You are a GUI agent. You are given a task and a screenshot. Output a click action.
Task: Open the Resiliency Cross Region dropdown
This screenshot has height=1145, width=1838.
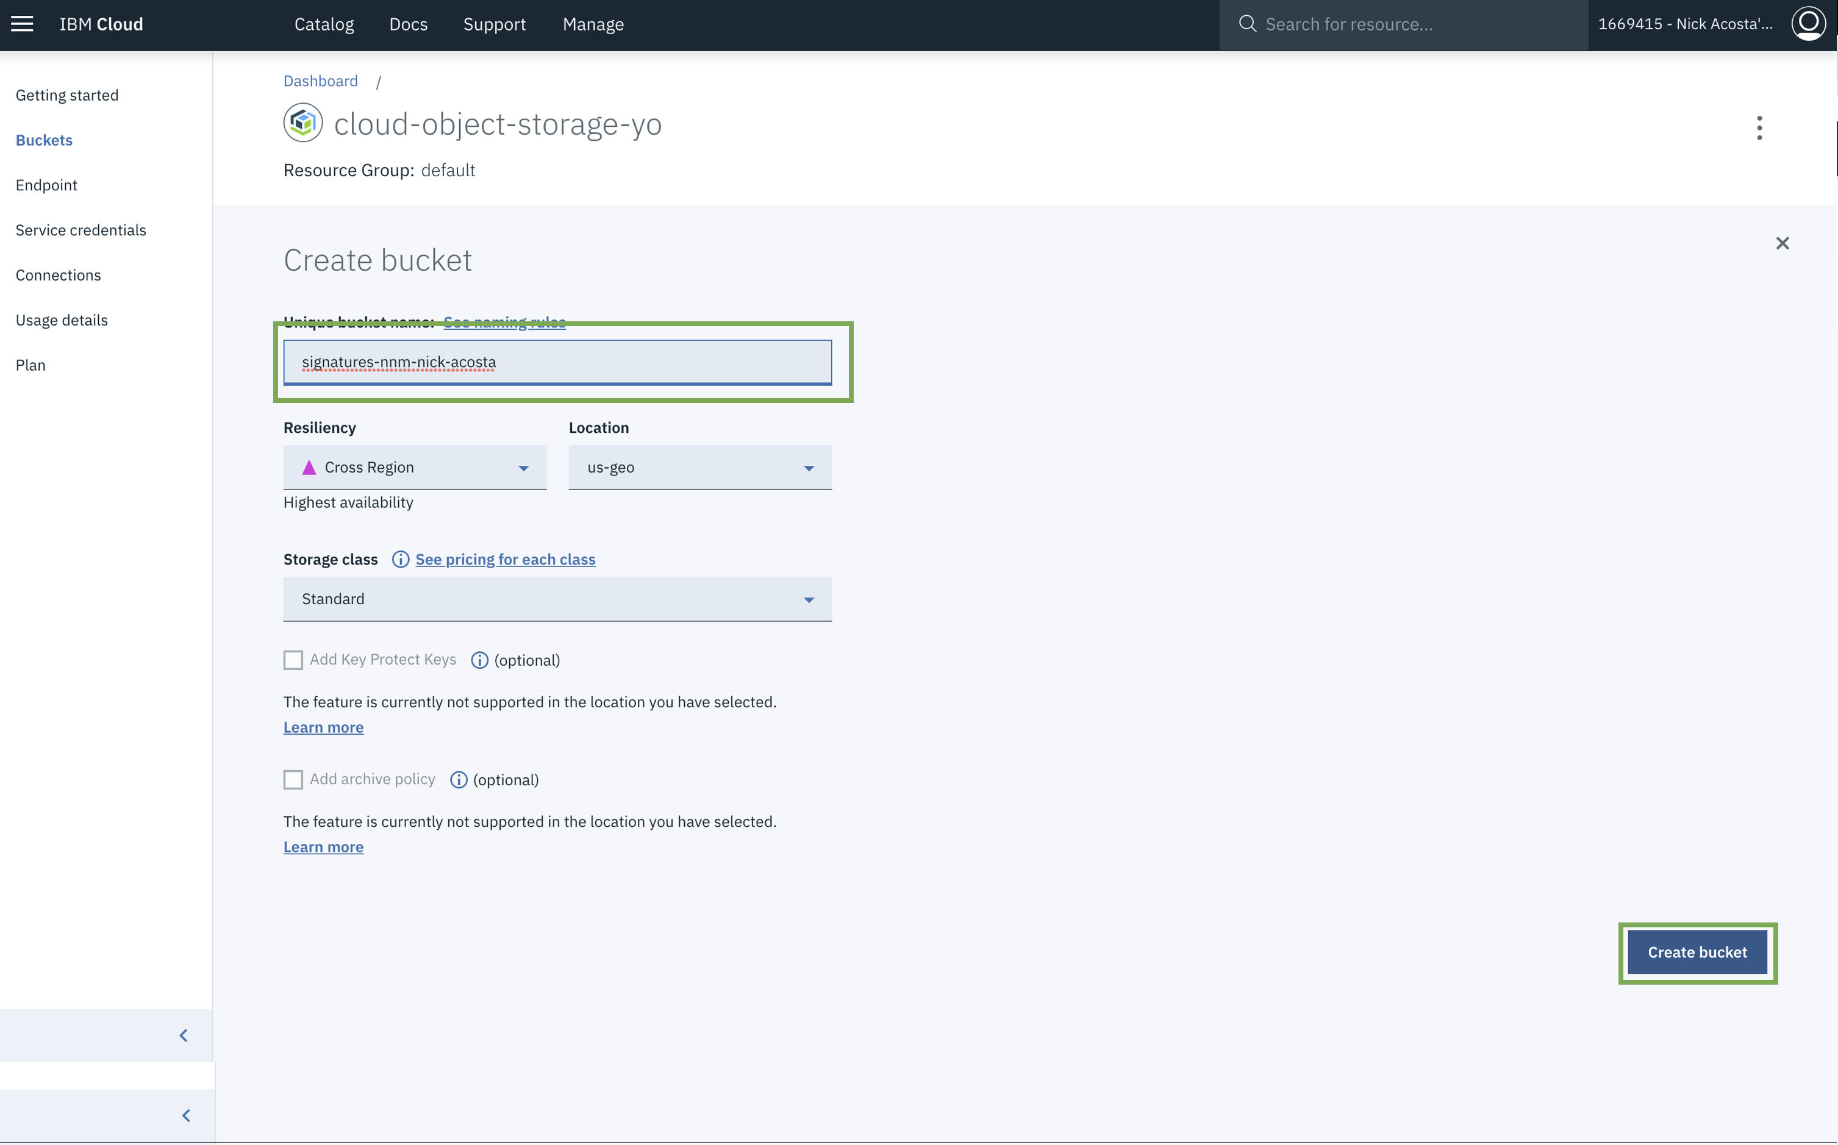point(415,467)
